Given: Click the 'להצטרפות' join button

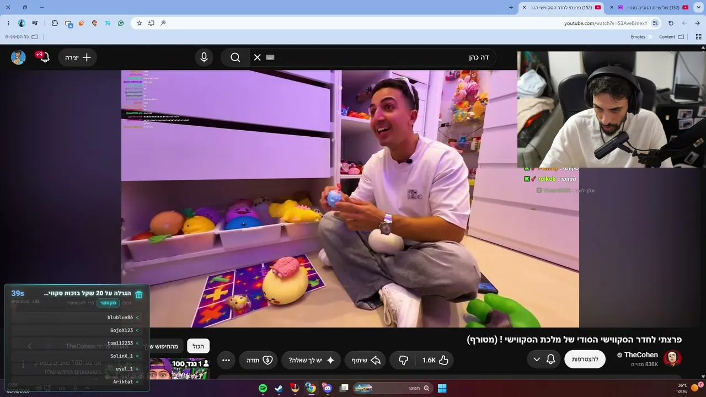Looking at the screenshot, I should tap(585, 360).
